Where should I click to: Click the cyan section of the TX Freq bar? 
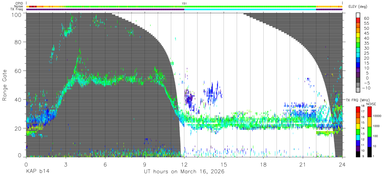[x=250, y=9]
